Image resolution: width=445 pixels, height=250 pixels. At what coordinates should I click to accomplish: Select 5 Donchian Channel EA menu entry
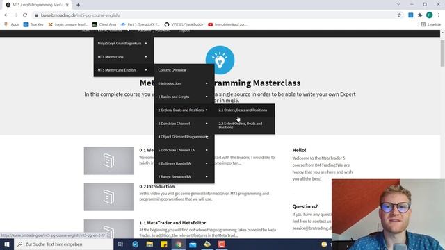[x=184, y=150]
